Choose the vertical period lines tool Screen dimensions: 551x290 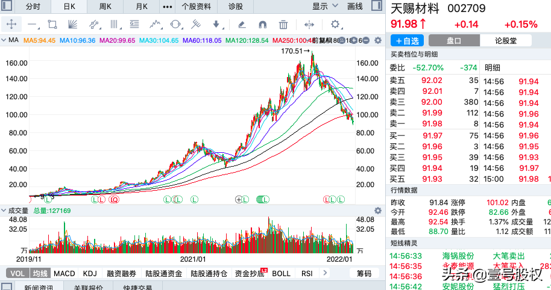(x=115, y=24)
